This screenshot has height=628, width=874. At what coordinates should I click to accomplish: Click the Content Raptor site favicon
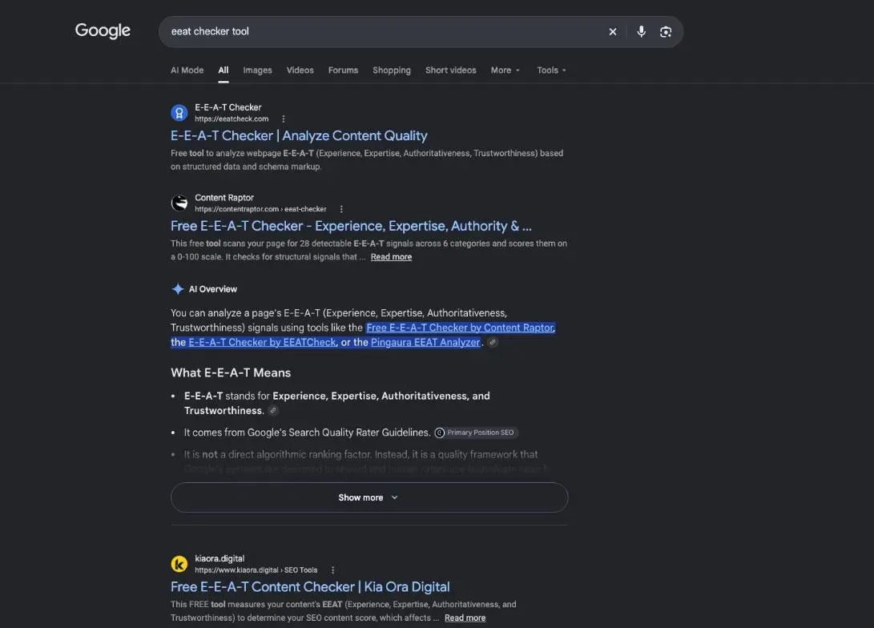pos(179,203)
